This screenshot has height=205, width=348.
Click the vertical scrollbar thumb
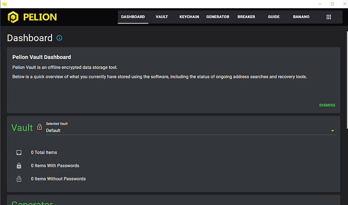[x=347, y=80]
